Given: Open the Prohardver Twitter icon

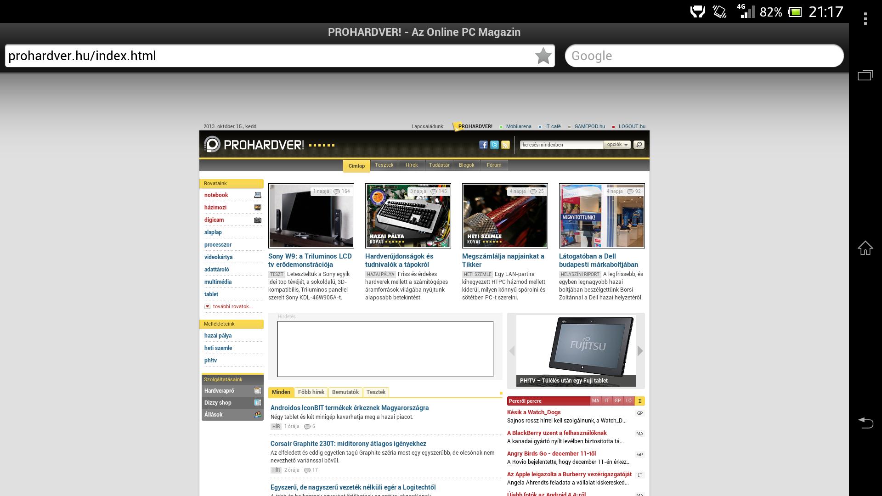Looking at the screenshot, I should point(494,145).
